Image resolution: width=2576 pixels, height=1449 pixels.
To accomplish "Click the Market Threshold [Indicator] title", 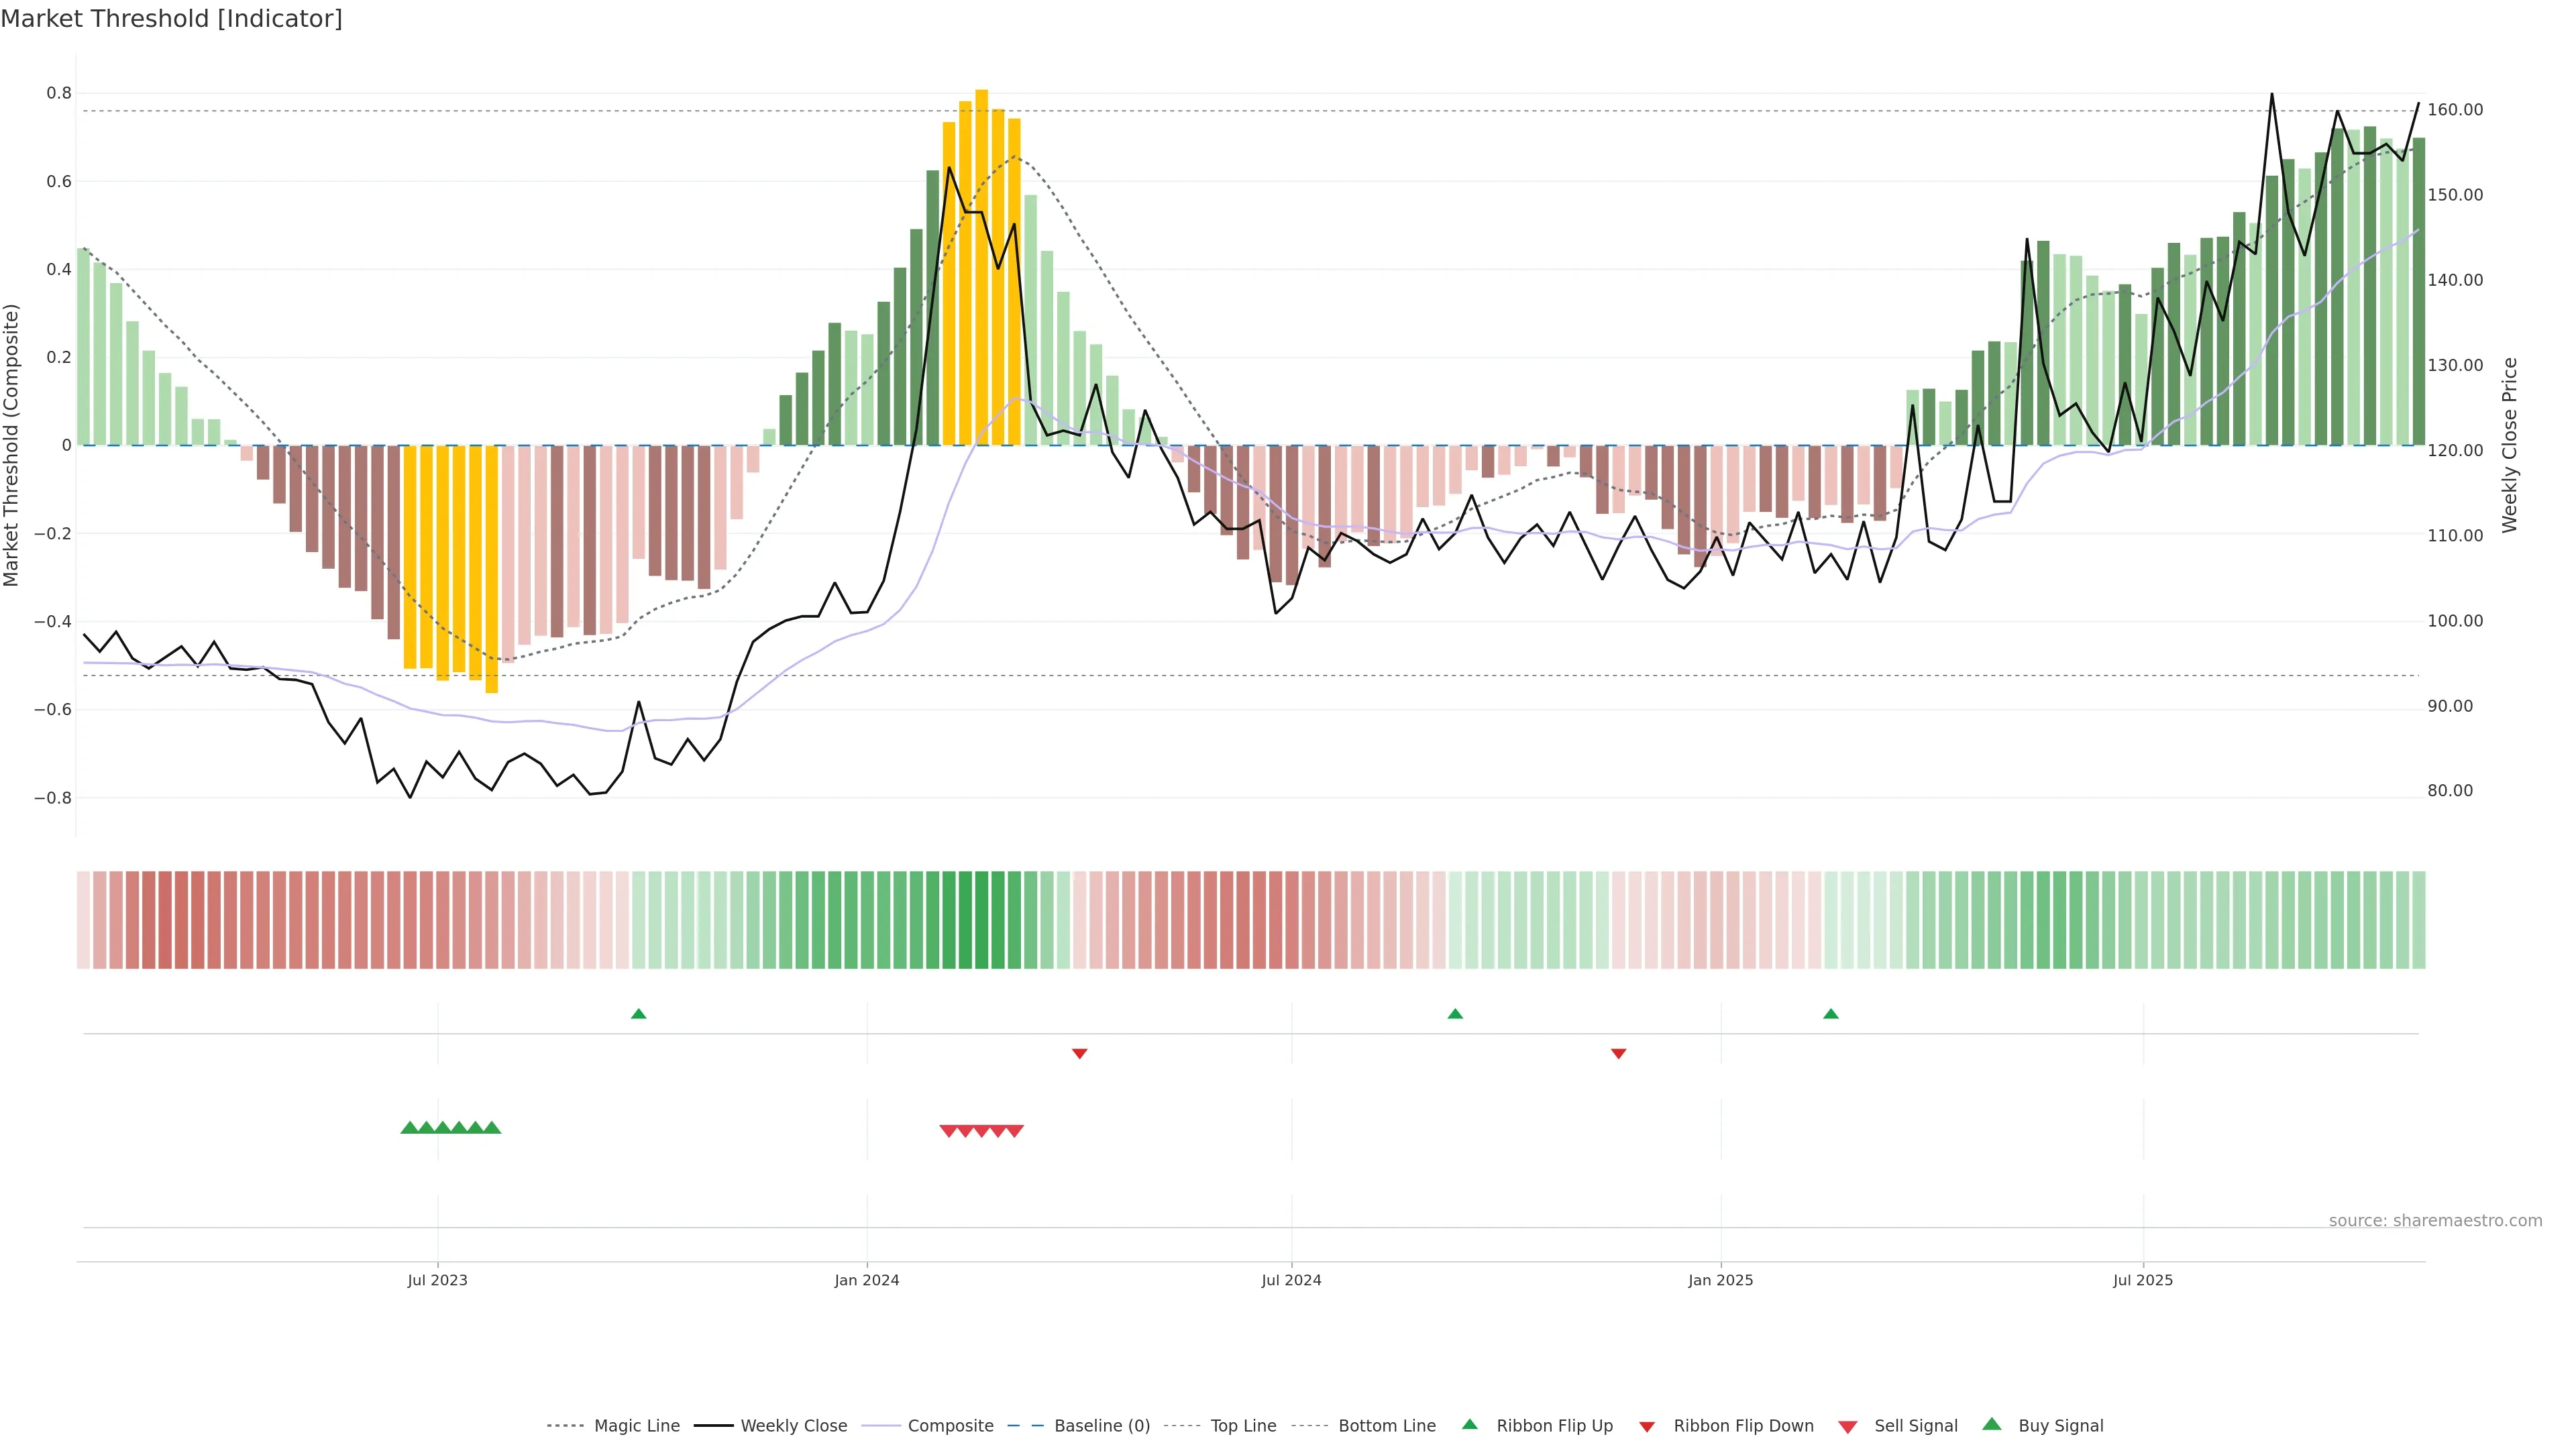I will click(171, 19).
